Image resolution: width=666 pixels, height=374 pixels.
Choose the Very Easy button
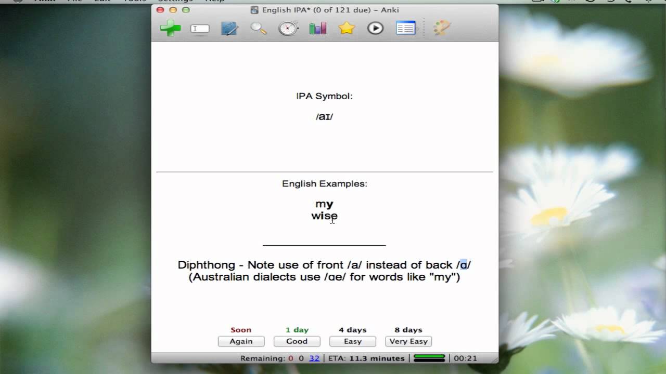tap(408, 341)
